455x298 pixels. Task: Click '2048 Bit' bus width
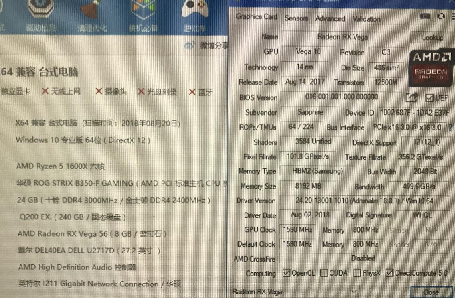(425, 172)
